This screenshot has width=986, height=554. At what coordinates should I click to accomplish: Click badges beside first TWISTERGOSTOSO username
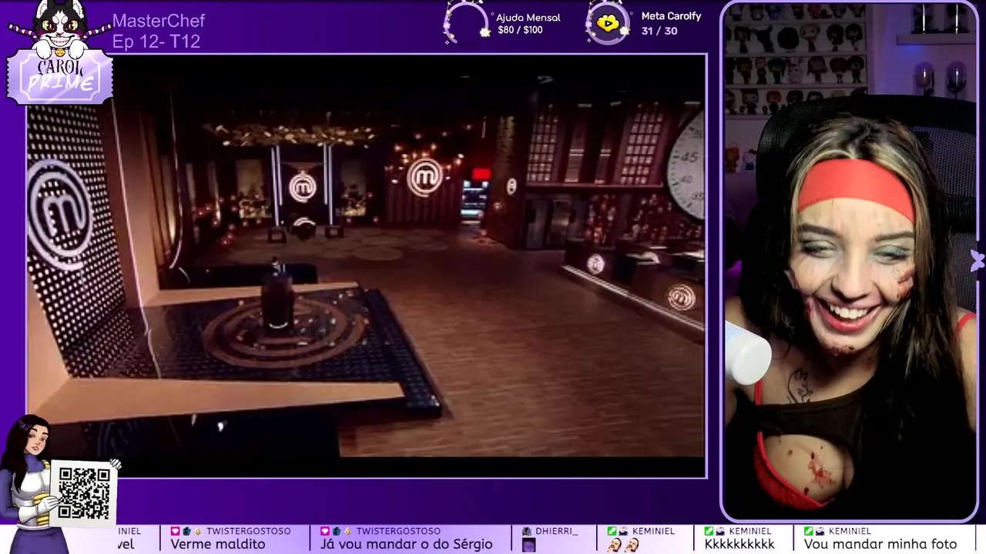pyautogui.click(x=186, y=531)
